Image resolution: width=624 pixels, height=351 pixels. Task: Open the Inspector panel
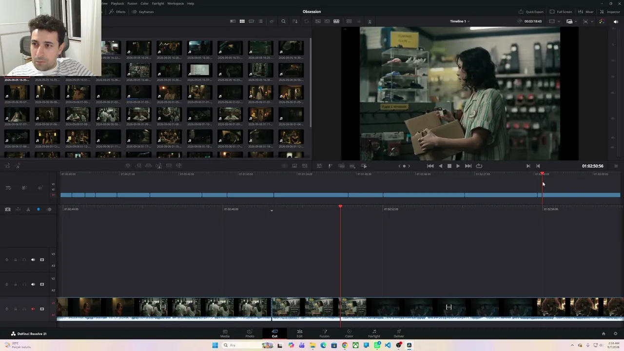610,12
